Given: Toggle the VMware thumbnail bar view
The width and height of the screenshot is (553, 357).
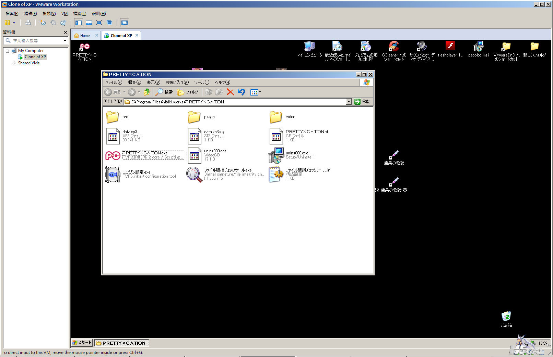Looking at the screenshot, I should point(89,23).
